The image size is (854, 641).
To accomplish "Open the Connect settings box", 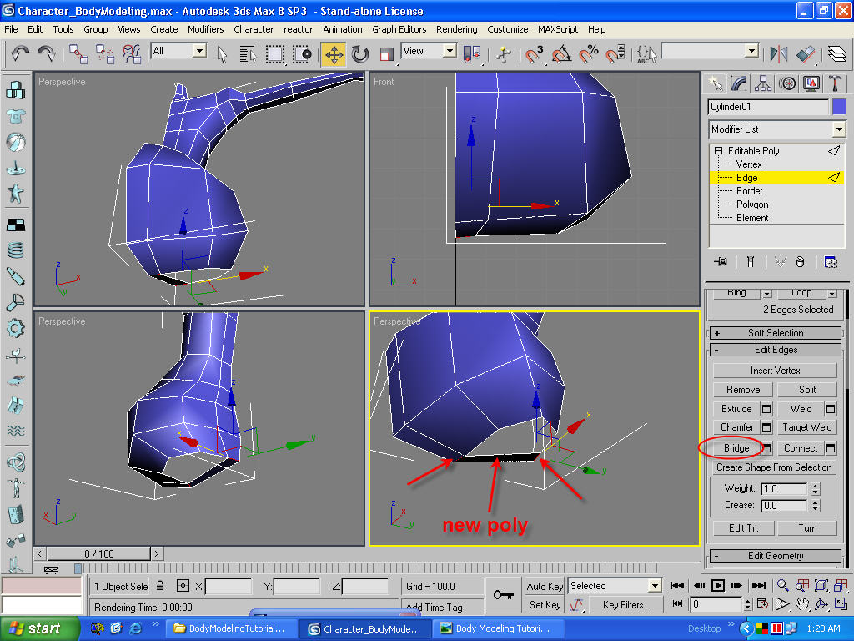I will pos(831,448).
